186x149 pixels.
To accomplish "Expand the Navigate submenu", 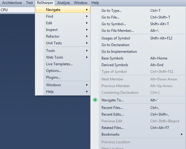I will point(63,10).
